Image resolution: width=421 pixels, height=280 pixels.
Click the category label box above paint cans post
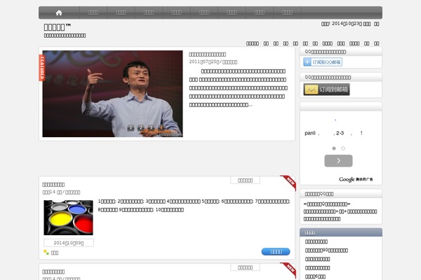coord(245,181)
